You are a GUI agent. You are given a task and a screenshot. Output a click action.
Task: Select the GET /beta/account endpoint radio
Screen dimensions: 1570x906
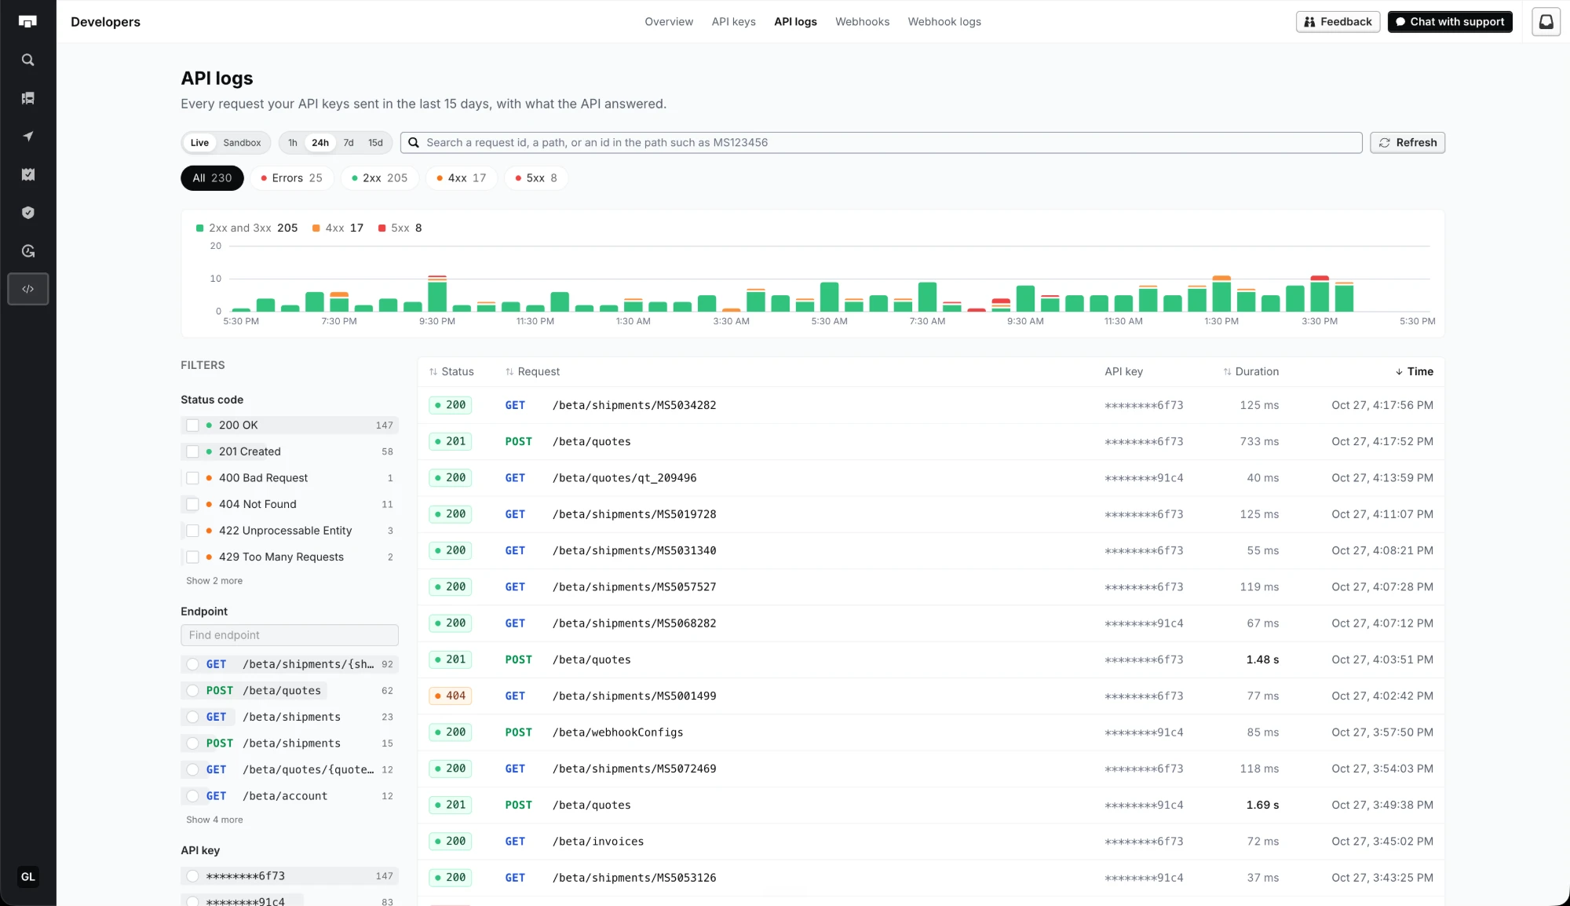(192, 796)
